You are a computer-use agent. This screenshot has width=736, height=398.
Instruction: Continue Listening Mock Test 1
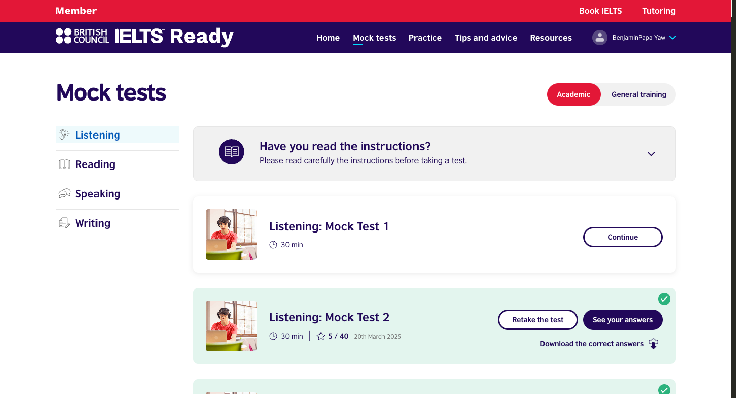click(623, 237)
